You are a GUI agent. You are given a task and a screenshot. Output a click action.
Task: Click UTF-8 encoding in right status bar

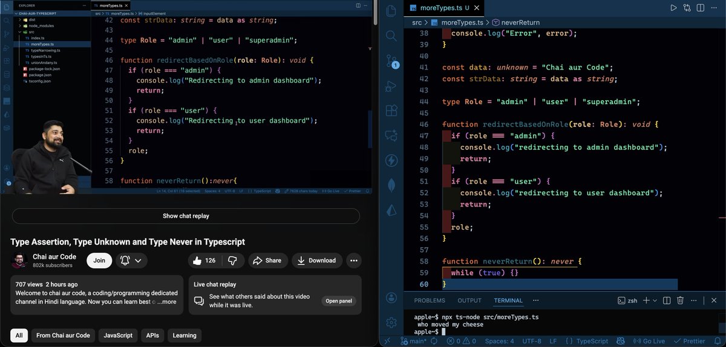pos(531,341)
